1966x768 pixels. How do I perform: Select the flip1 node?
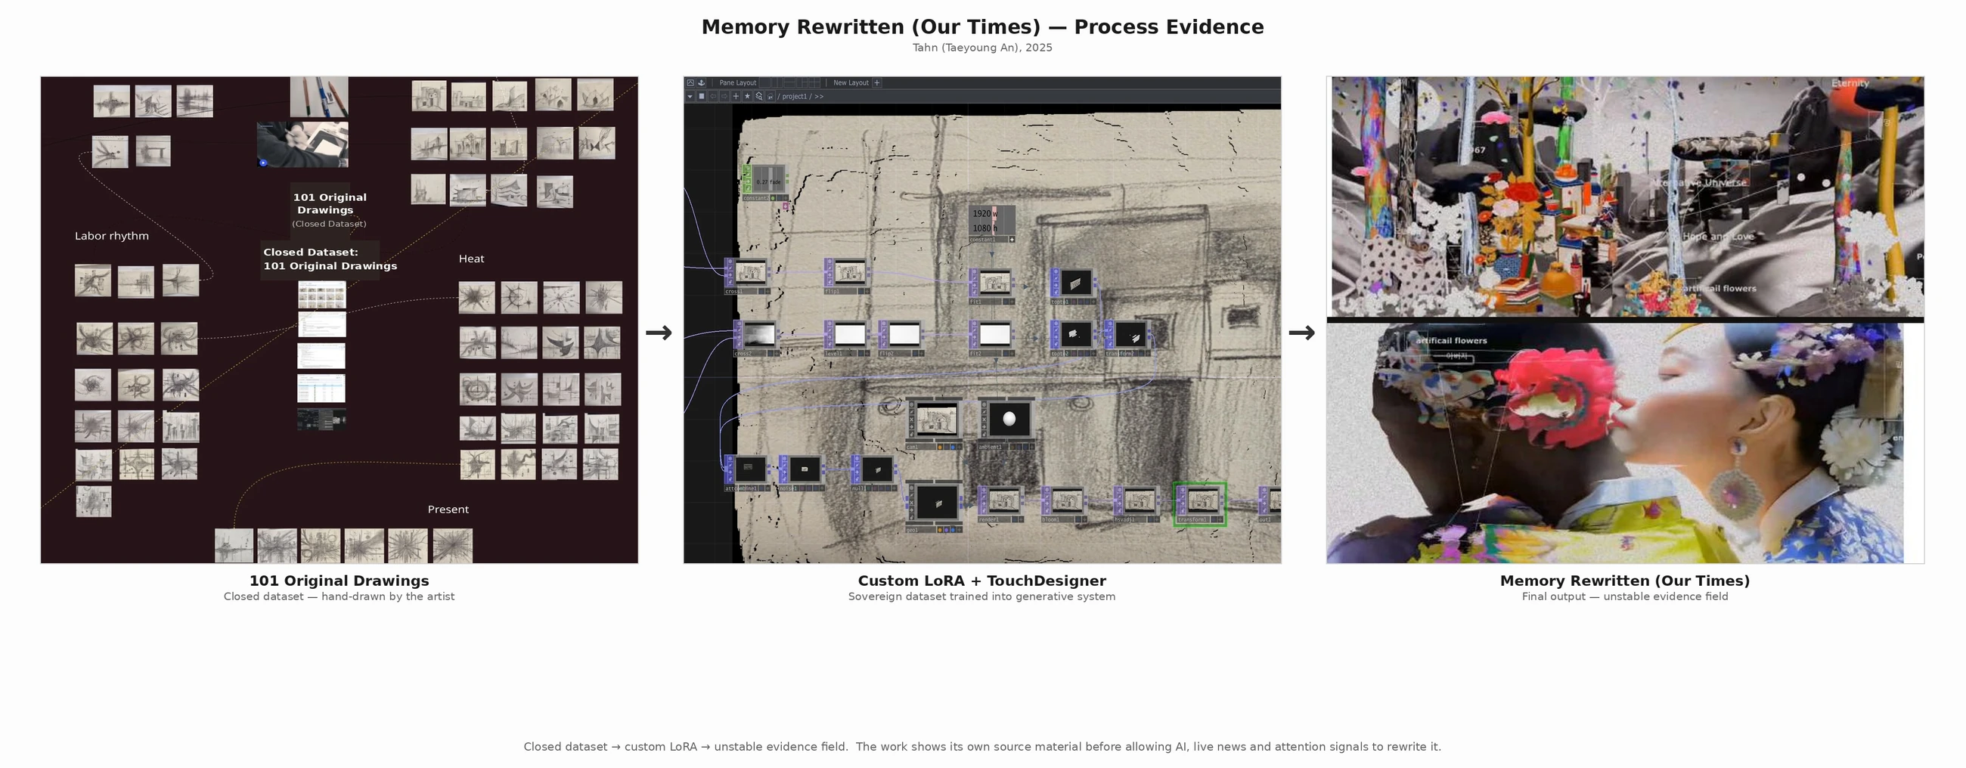click(847, 276)
